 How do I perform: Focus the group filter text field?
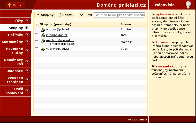pos(119,15)
